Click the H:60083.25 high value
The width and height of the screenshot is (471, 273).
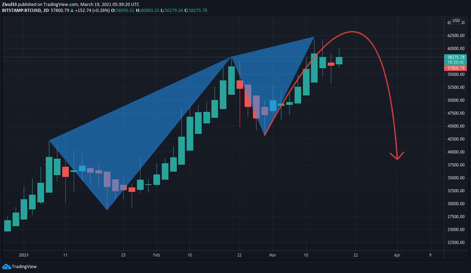(148, 10)
